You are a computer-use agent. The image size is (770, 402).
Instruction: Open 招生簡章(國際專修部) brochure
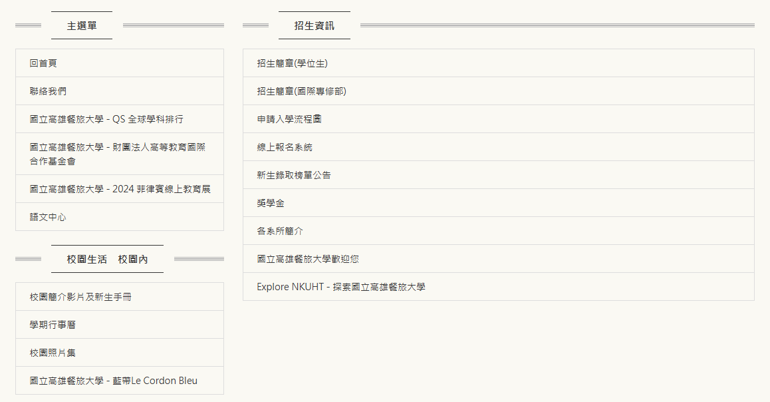(x=302, y=91)
